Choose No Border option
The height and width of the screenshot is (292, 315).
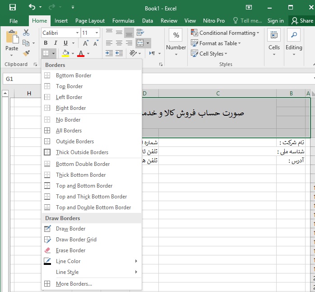(x=92, y=120)
